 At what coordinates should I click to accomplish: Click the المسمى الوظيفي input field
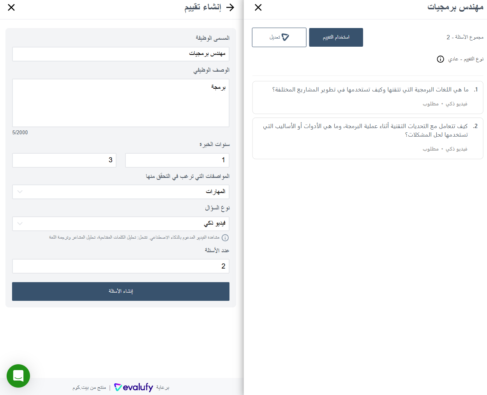pos(121,54)
